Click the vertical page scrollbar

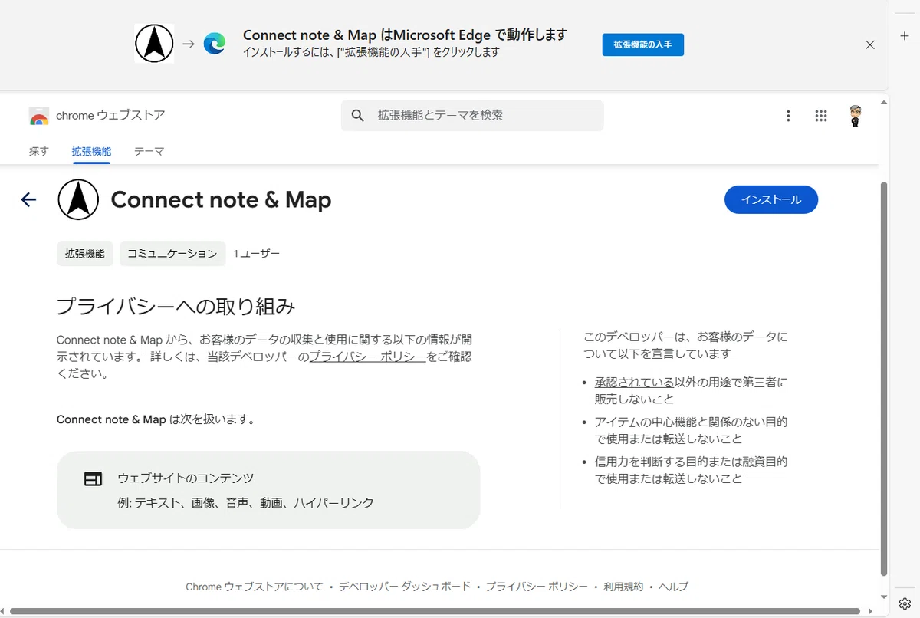(884, 379)
